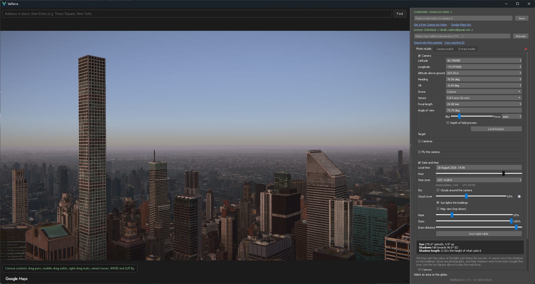Click the Google Maps attribution logo

(16, 279)
